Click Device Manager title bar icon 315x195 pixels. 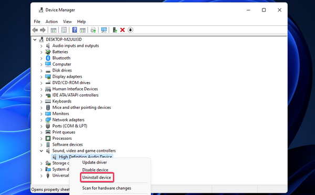41,10
